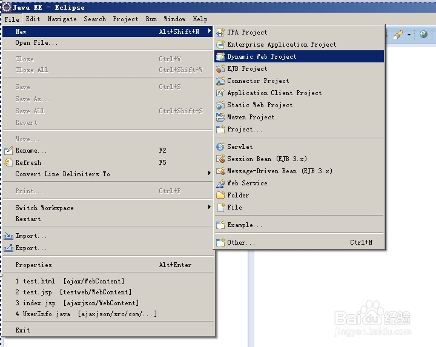Click the Connector Project icon
Image resolution: width=436 pixels, height=347 pixels.
[x=220, y=81]
